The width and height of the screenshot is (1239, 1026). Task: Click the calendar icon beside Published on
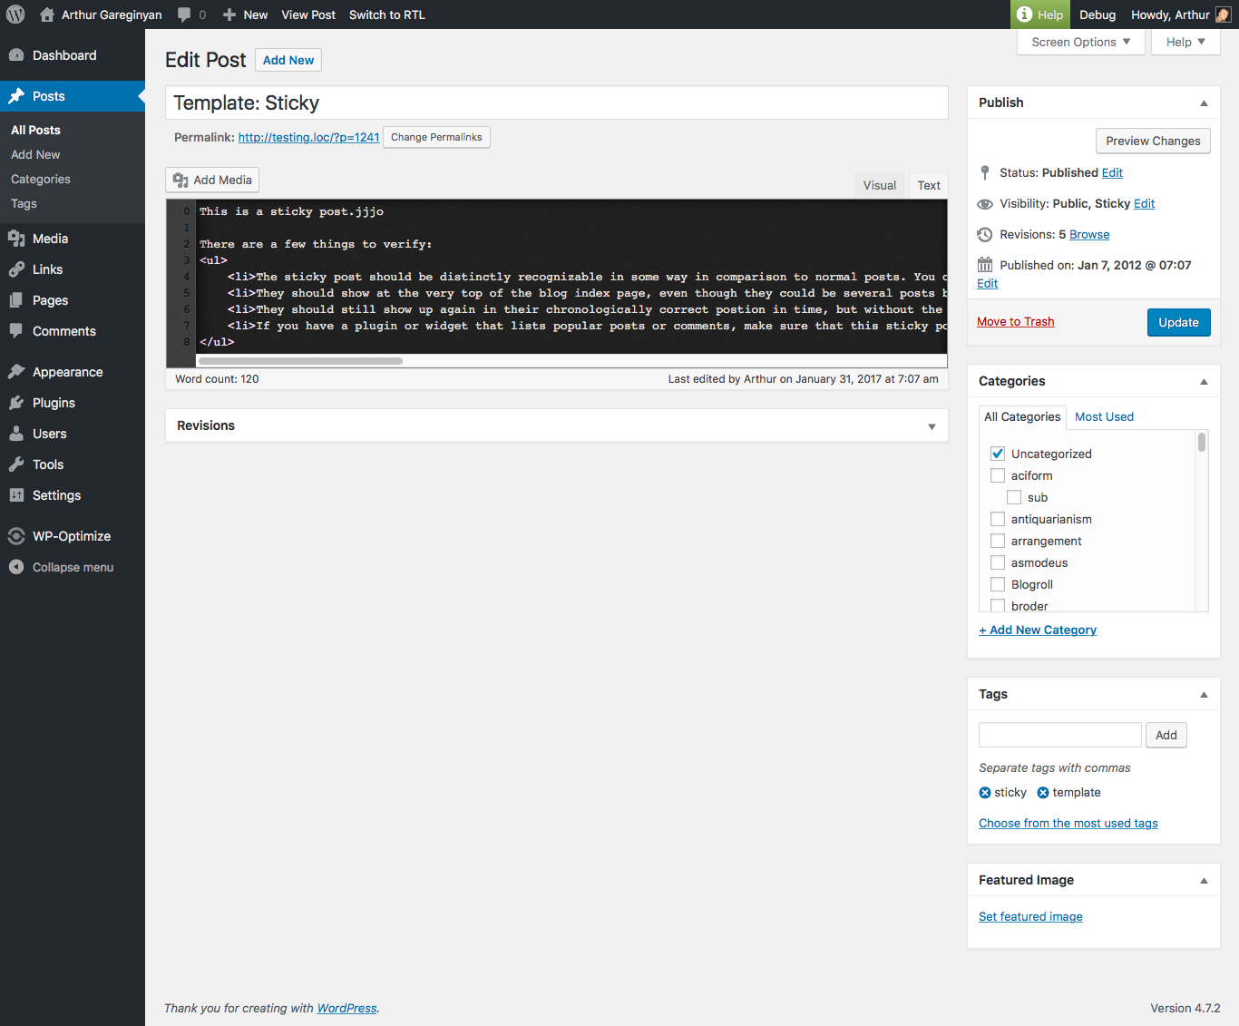pos(985,265)
